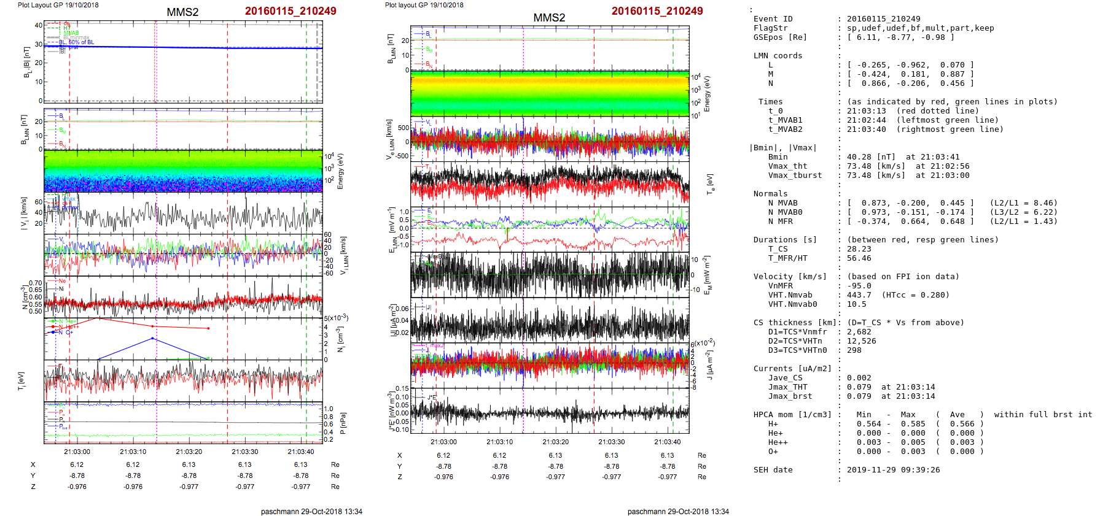Image resolution: width=1108 pixels, height=516 pixels.
Task: Click the paschmann 29-Oct-2018 footer under left plot
Action: [311, 511]
